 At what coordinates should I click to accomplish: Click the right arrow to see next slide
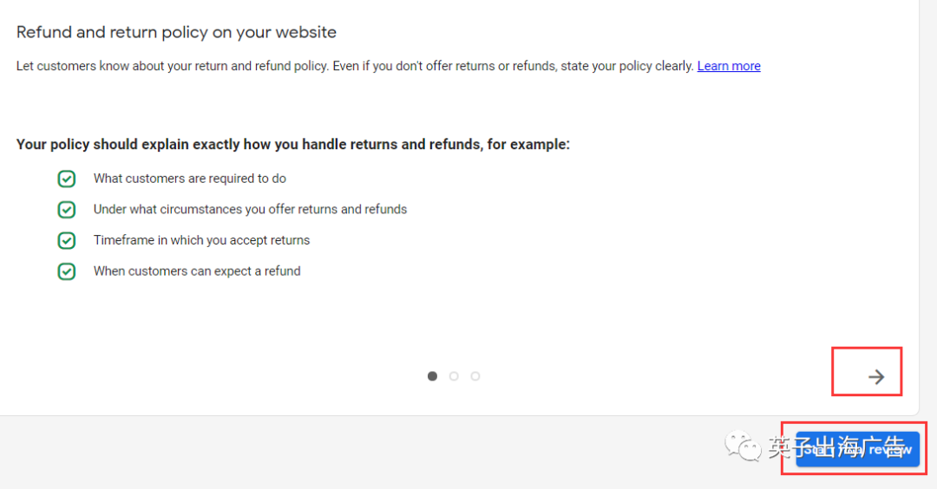pos(876,377)
